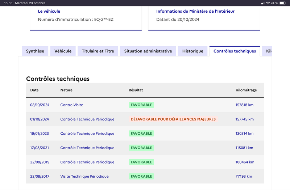Click Contrôle Technique Périodique on 17/08/2021 row

[x=87, y=148]
